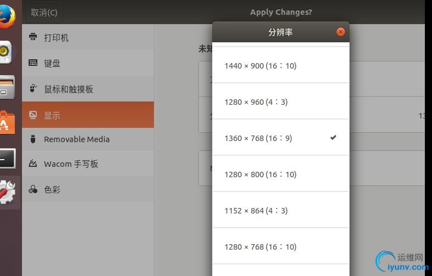The width and height of the screenshot is (432, 276).
Task: Choose resolution 1280 × 800 (16:10)
Action: coord(281,174)
